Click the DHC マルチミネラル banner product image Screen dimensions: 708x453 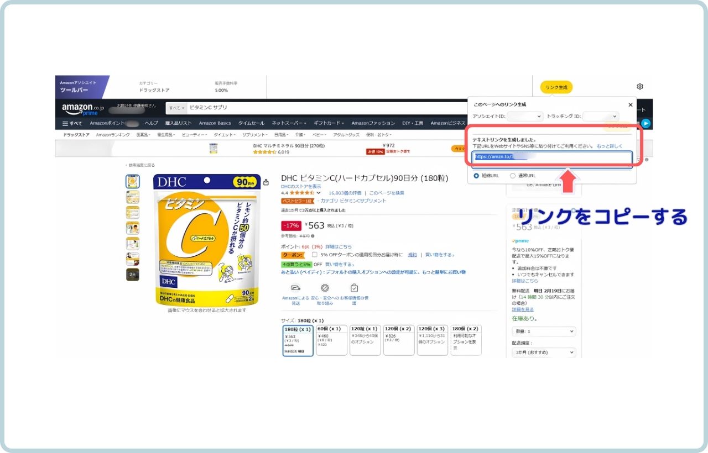click(213, 148)
